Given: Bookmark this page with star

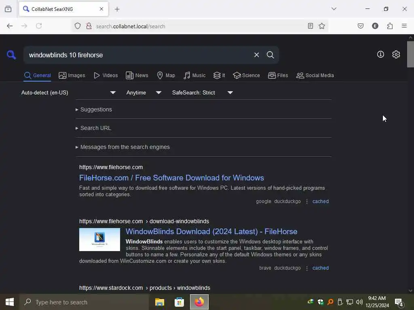Looking at the screenshot, I should coord(322,26).
